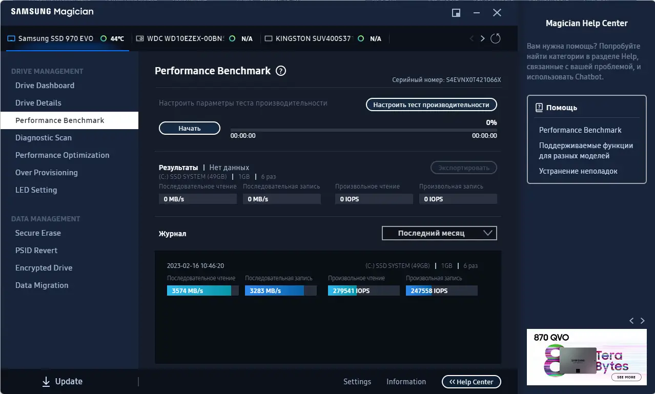Click the 3283 MB/s sequential write bar
Viewport: 655px width, 394px height.
[x=281, y=291]
